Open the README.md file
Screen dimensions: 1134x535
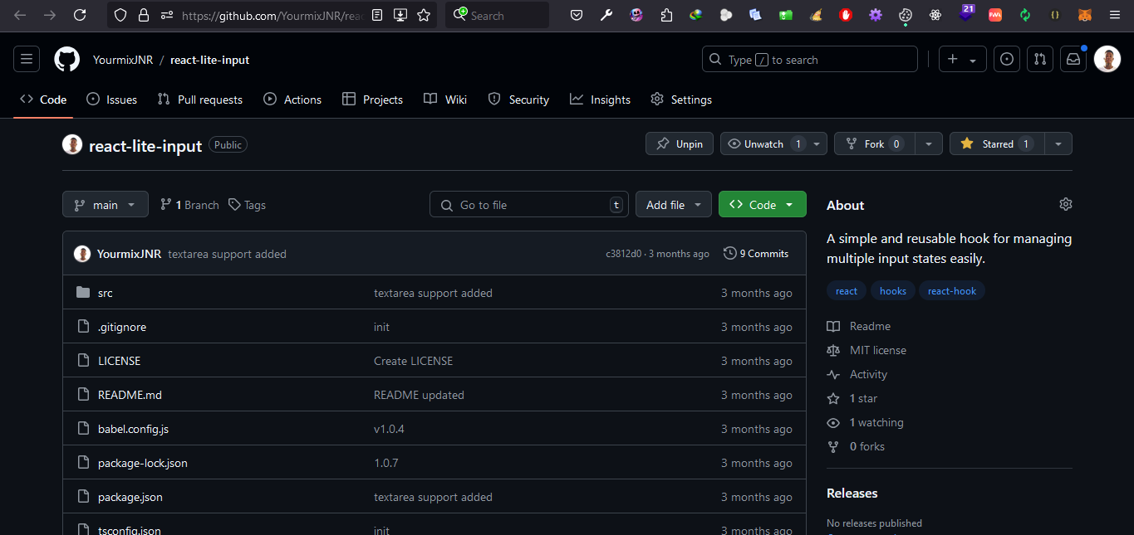point(130,395)
